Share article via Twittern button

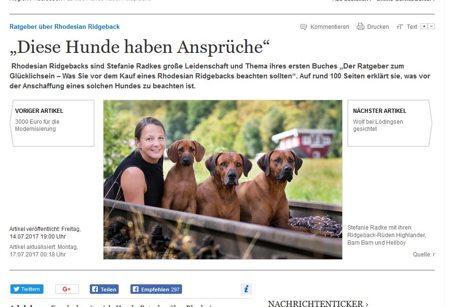(x=27, y=289)
